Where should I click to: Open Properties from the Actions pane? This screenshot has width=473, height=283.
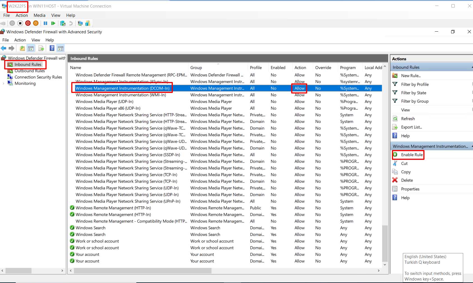click(410, 189)
